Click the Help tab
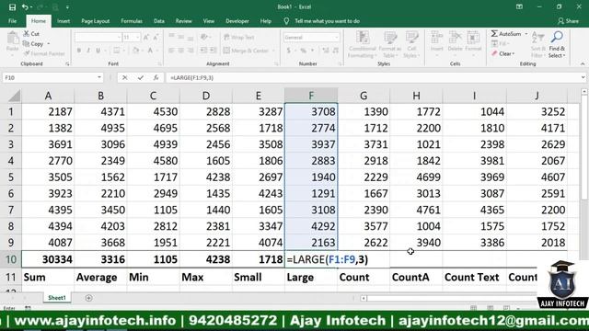The image size is (589, 331). (266, 21)
